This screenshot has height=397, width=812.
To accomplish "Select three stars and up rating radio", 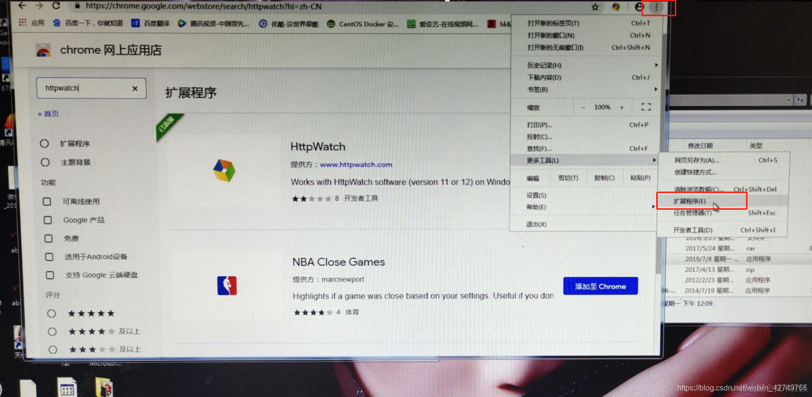I will [53, 350].
